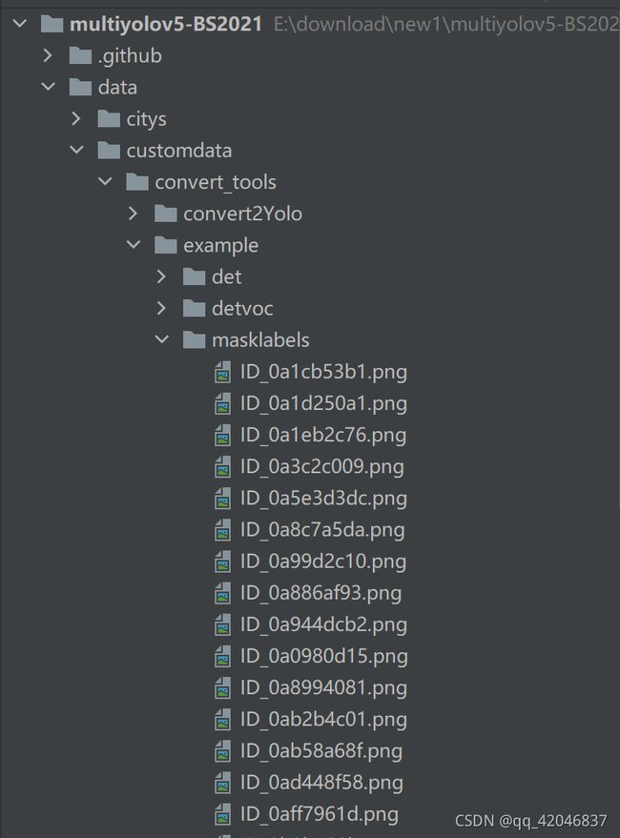The width and height of the screenshot is (620, 838).
Task: Click the .github folder icon
Action: point(81,55)
